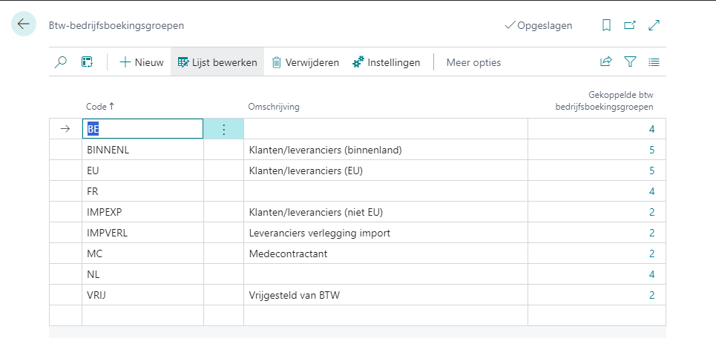Screen dimensions: 716x338
Task: Sort by the Code column header
Action: [100, 107]
